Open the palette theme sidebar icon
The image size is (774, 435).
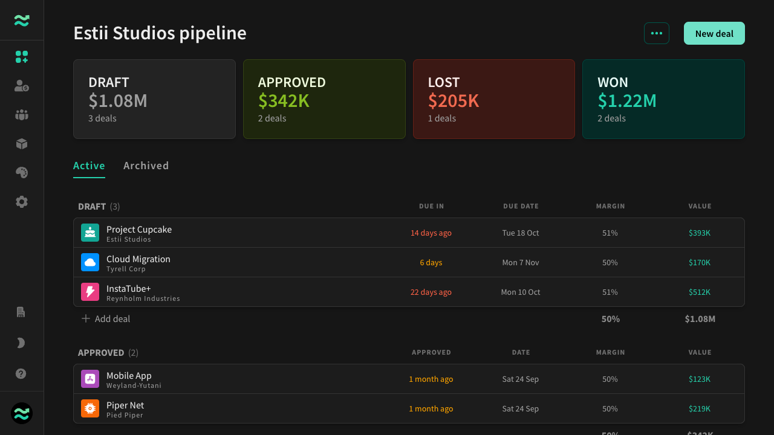point(22,173)
